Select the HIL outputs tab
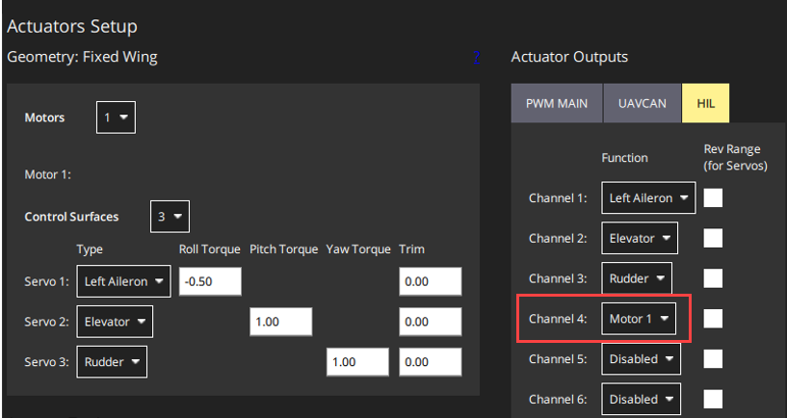 tap(705, 103)
